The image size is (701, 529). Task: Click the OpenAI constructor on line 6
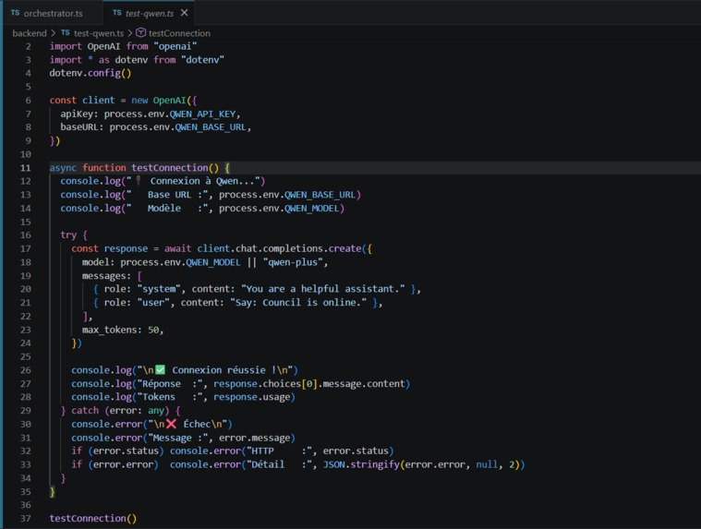pyautogui.click(x=169, y=101)
